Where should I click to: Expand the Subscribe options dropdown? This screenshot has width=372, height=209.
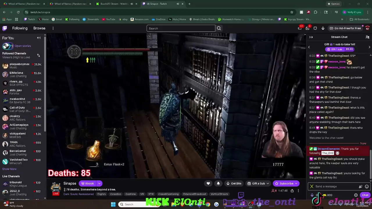click(x=296, y=183)
